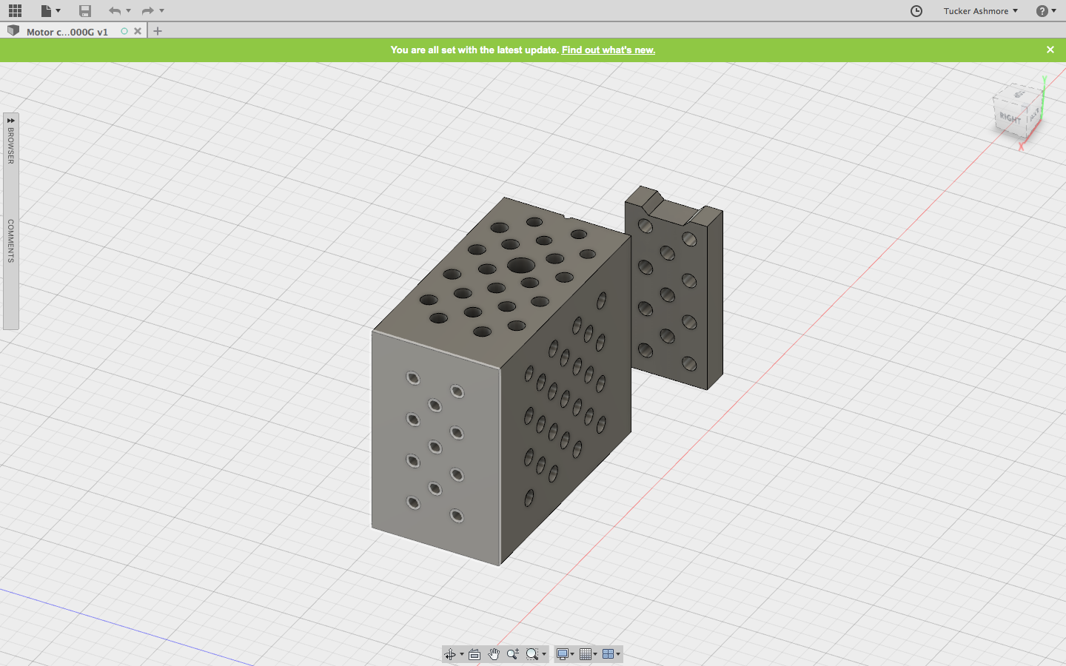Undo the last action
Screen dimensions: 1066x666
click(115, 10)
